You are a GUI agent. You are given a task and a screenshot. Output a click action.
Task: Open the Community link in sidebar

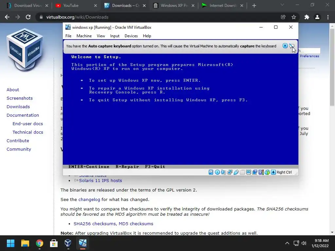click(19, 149)
